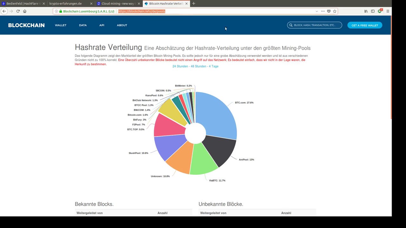Select the 48 Stunden time range link

[198, 66]
